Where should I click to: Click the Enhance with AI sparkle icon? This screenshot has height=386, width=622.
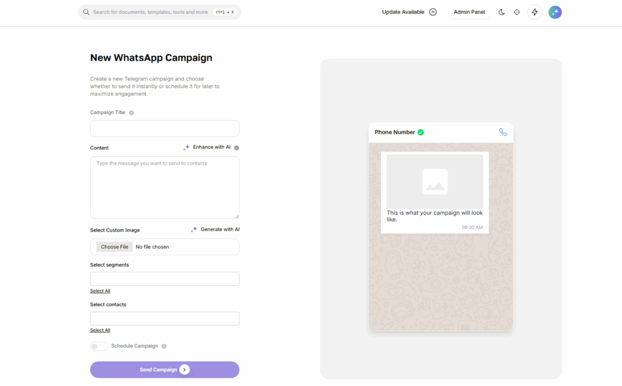[186, 148]
